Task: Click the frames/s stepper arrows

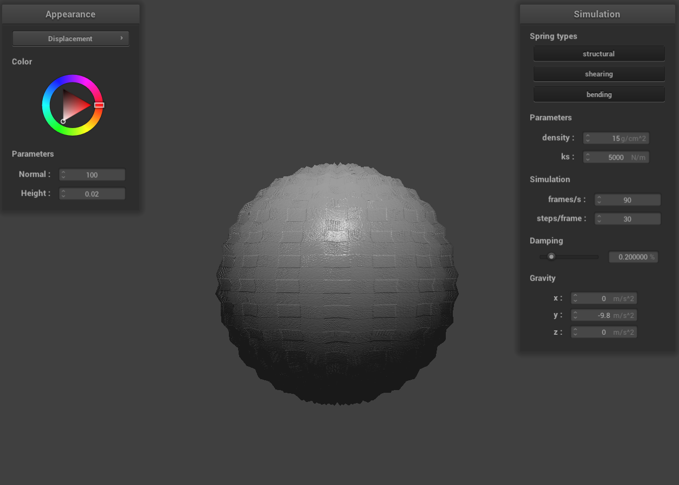Action: [599, 200]
